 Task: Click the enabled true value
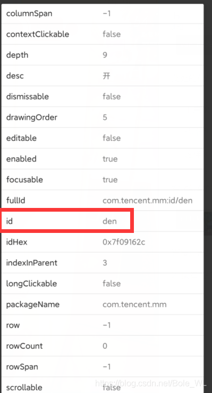(x=110, y=159)
